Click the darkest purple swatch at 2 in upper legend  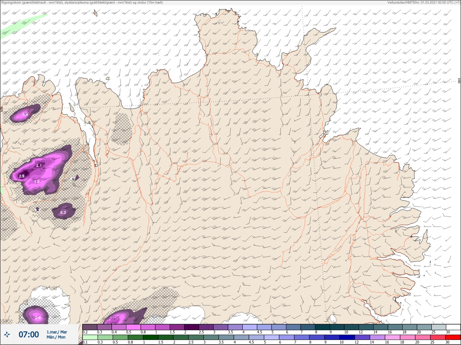tap(191, 327)
